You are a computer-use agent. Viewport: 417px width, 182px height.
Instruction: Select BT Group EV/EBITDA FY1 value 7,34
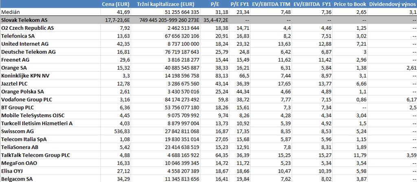click(326, 108)
